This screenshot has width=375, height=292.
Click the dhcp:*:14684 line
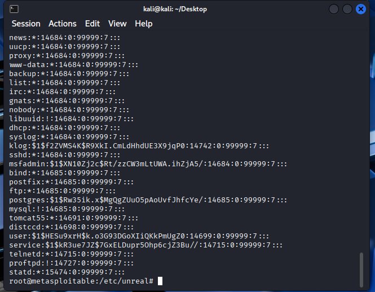[x=65, y=128]
